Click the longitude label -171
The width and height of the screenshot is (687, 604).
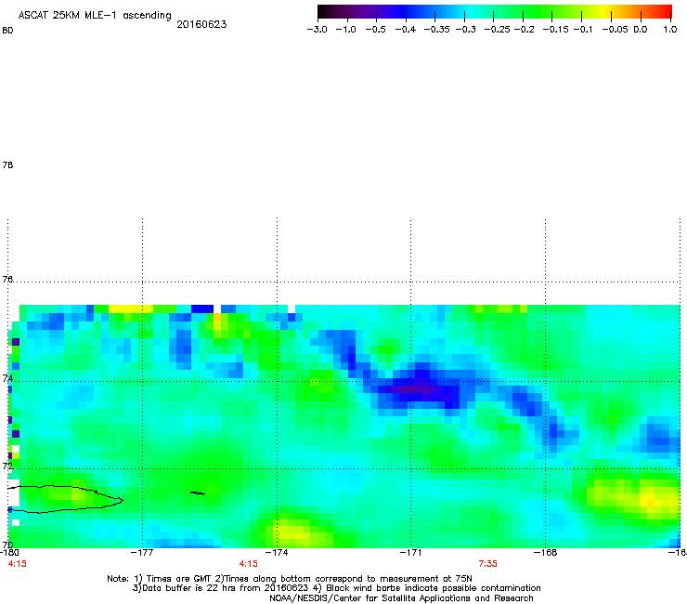coord(410,553)
